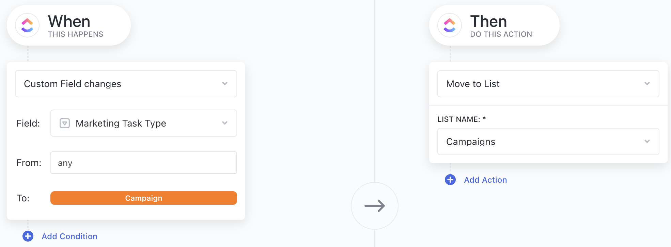Click Add Action below the Then panel
The width and height of the screenshot is (671, 247).
[485, 180]
